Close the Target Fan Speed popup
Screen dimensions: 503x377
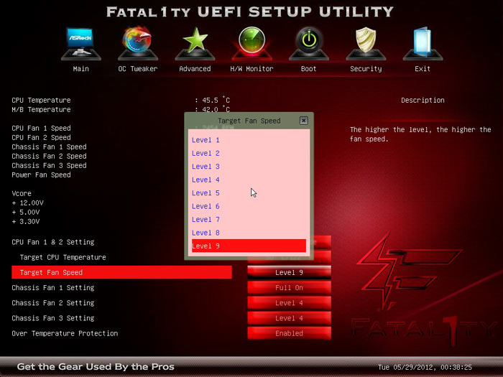(303, 121)
